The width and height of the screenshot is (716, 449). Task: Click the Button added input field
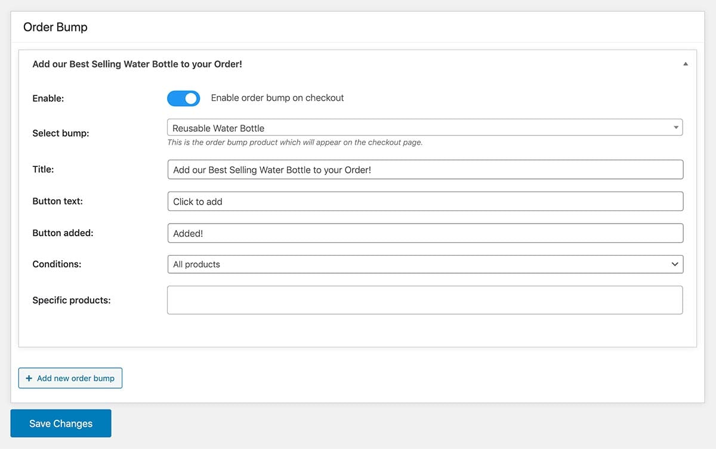tap(425, 233)
